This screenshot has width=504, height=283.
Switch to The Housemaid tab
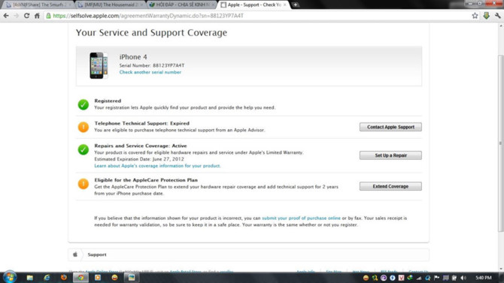click(111, 5)
